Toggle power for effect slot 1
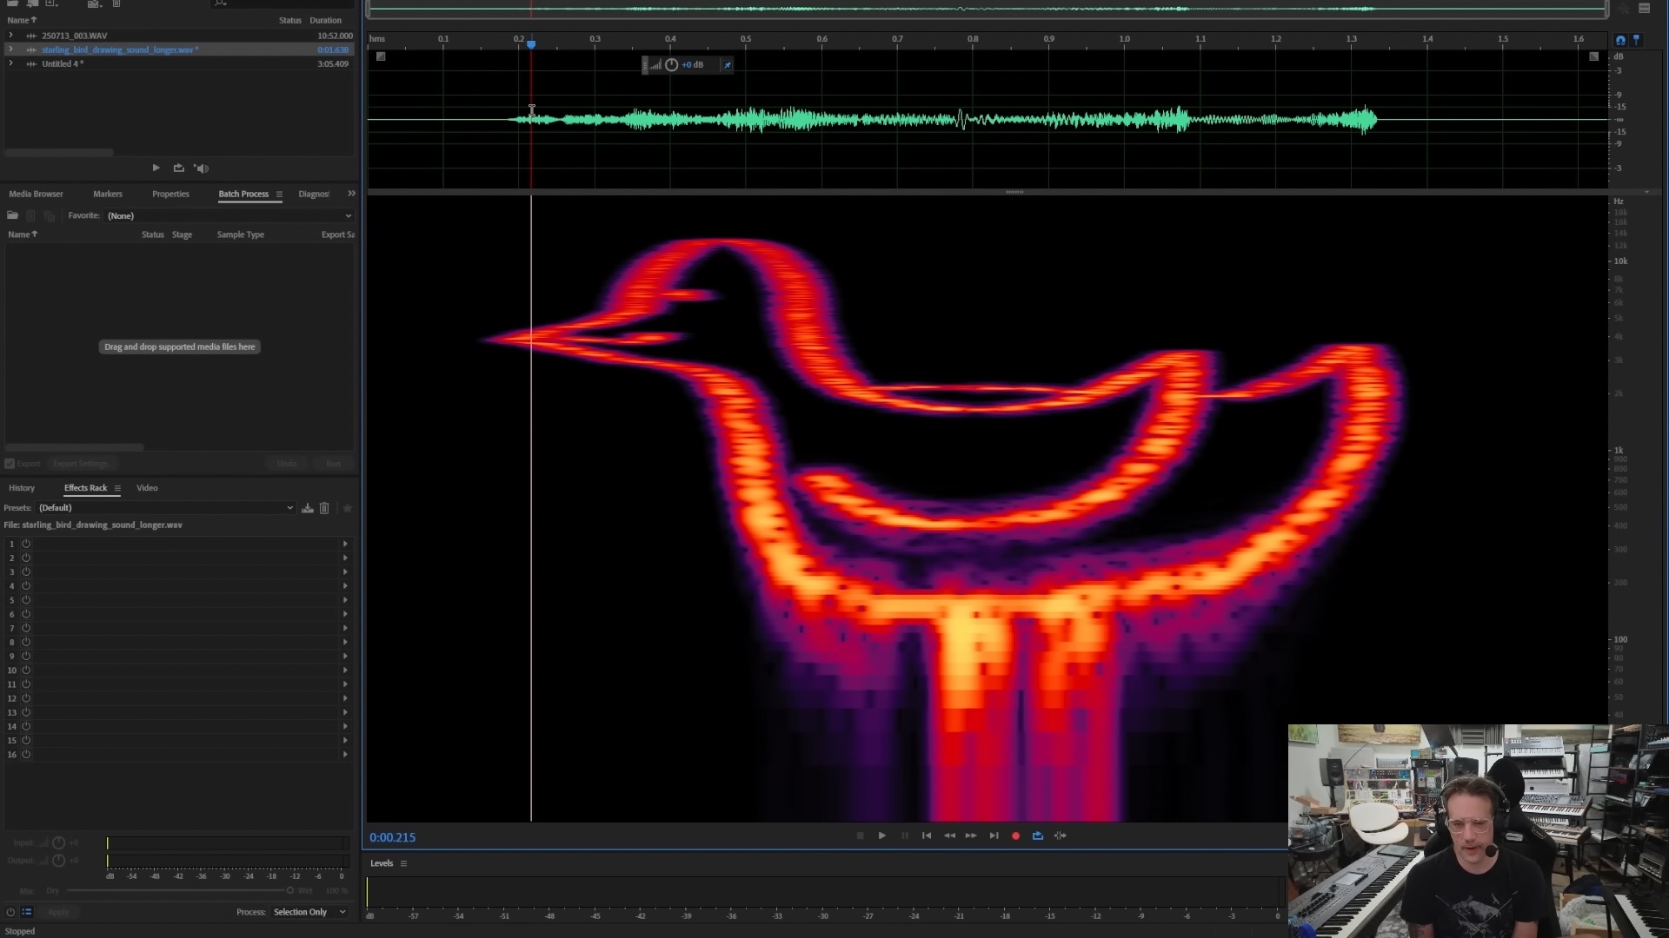The image size is (1669, 938). [x=26, y=544]
